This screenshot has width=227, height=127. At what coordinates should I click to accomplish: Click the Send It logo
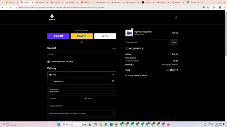(52, 17)
